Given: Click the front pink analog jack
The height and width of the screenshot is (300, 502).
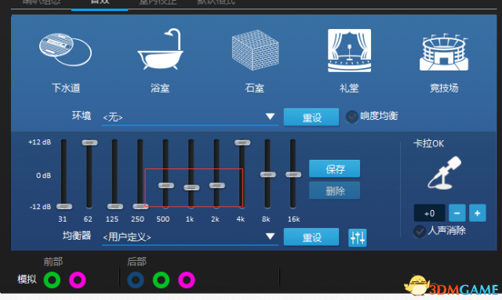Looking at the screenshot, I should [x=78, y=280].
